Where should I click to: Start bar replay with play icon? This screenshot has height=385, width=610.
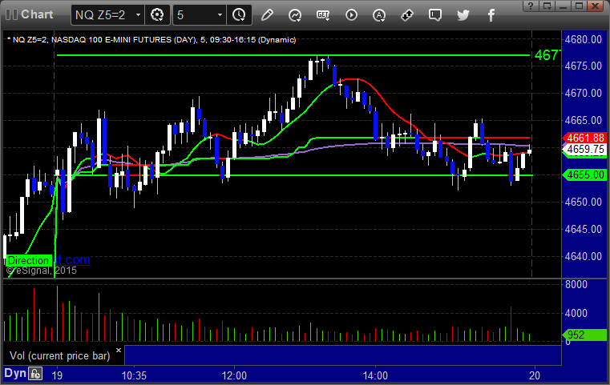(x=351, y=15)
